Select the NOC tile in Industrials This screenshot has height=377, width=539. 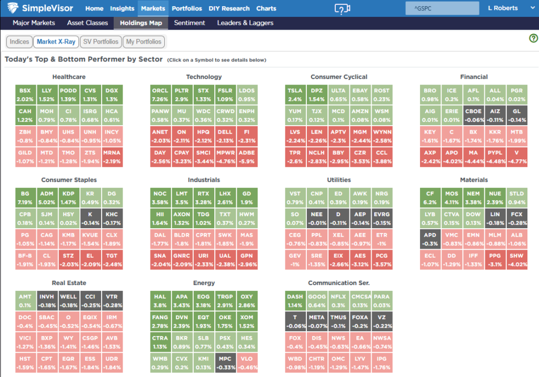click(160, 198)
